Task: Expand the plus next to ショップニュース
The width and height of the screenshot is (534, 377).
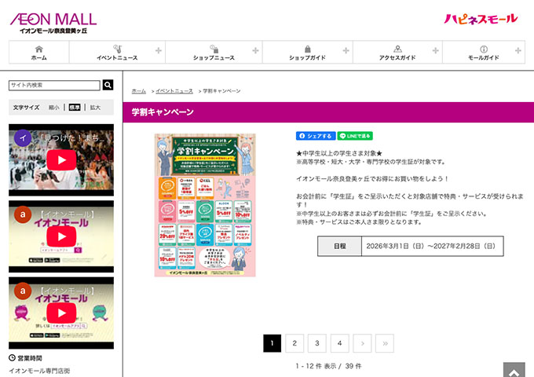Action: click(x=255, y=51)
